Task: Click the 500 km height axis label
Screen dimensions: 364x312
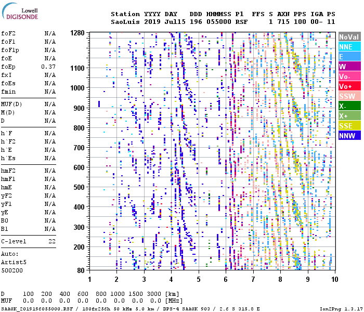Action: [x=79, y=187]
